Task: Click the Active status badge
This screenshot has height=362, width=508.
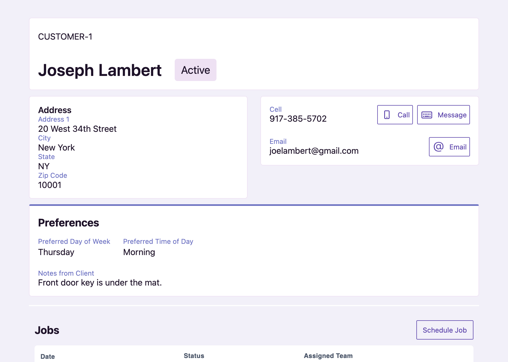Action: [195, 70]
